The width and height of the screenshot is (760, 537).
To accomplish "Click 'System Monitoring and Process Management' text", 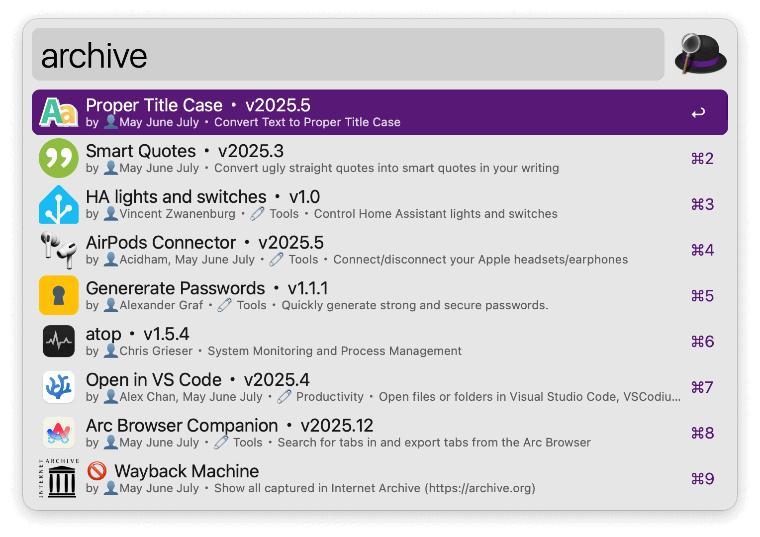I will [335, 351].
